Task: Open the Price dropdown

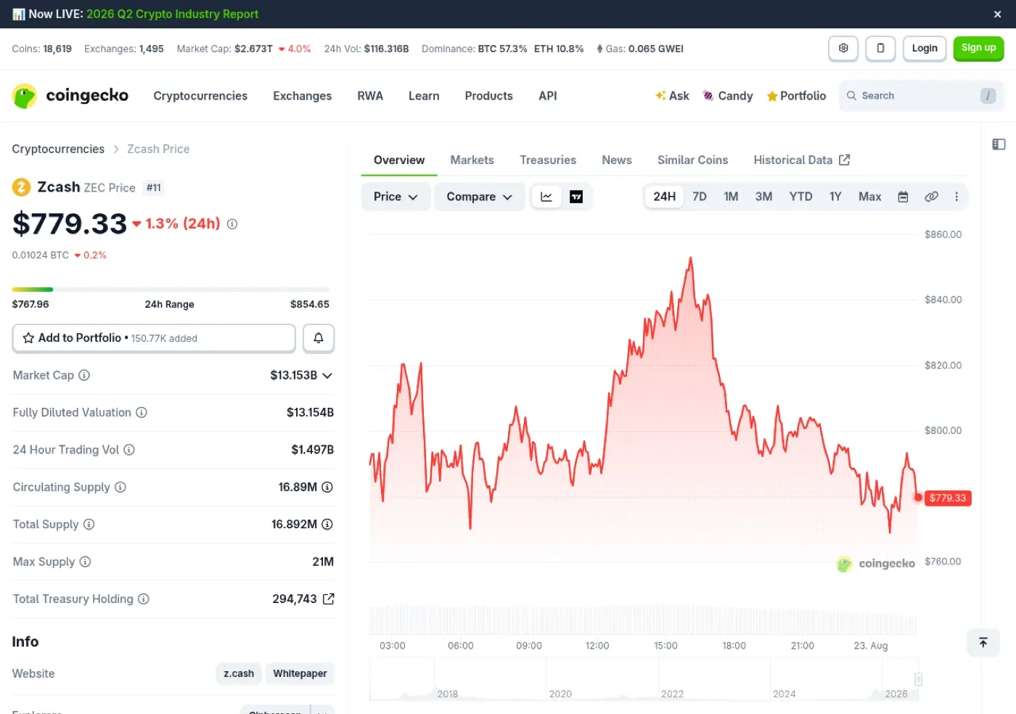Action: coord(396,197)
